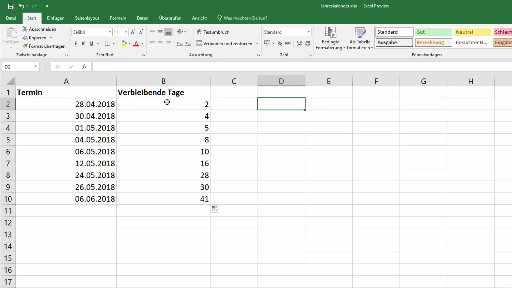Toggle top vertical alignment
This screenshot has width=512, height=288.
click(152, 32)
